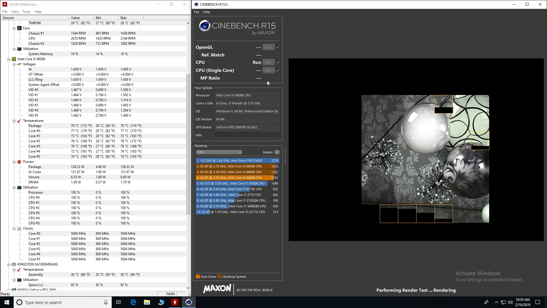Click the Run button for CPU (Single Core)
The image size is (547, 308).
[269, 70]
